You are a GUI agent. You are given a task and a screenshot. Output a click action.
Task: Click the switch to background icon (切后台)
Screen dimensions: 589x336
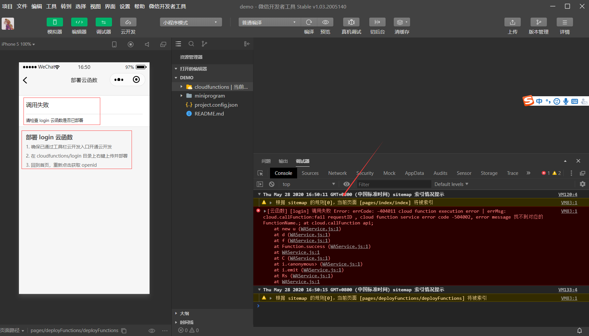click(377, 22)
